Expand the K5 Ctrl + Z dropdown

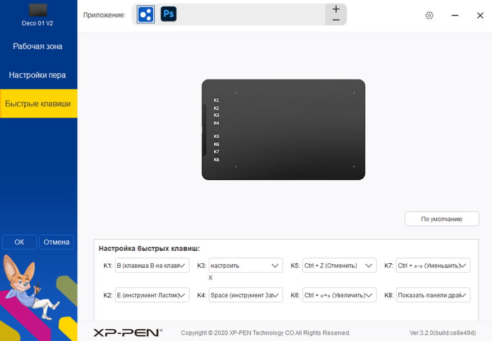[x=339, y=265]
